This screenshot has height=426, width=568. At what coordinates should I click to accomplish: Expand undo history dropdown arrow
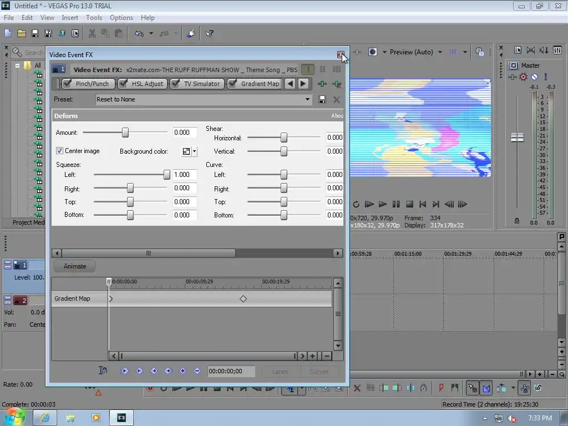pos(151,33)
